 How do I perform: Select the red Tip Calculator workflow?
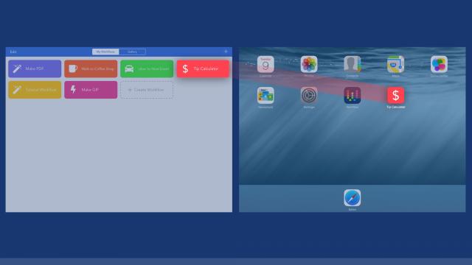[203, 68]
